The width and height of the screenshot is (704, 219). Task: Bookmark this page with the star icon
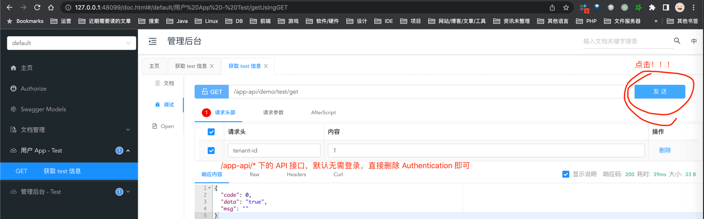point(566,7)
